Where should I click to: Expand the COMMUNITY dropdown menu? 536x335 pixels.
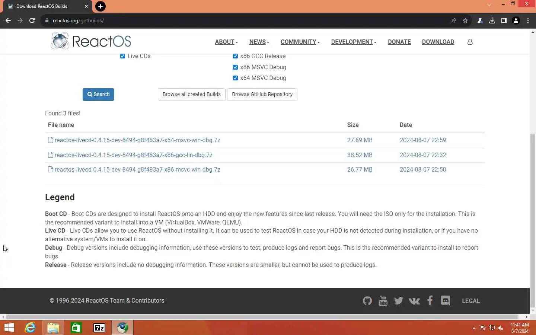300,42
